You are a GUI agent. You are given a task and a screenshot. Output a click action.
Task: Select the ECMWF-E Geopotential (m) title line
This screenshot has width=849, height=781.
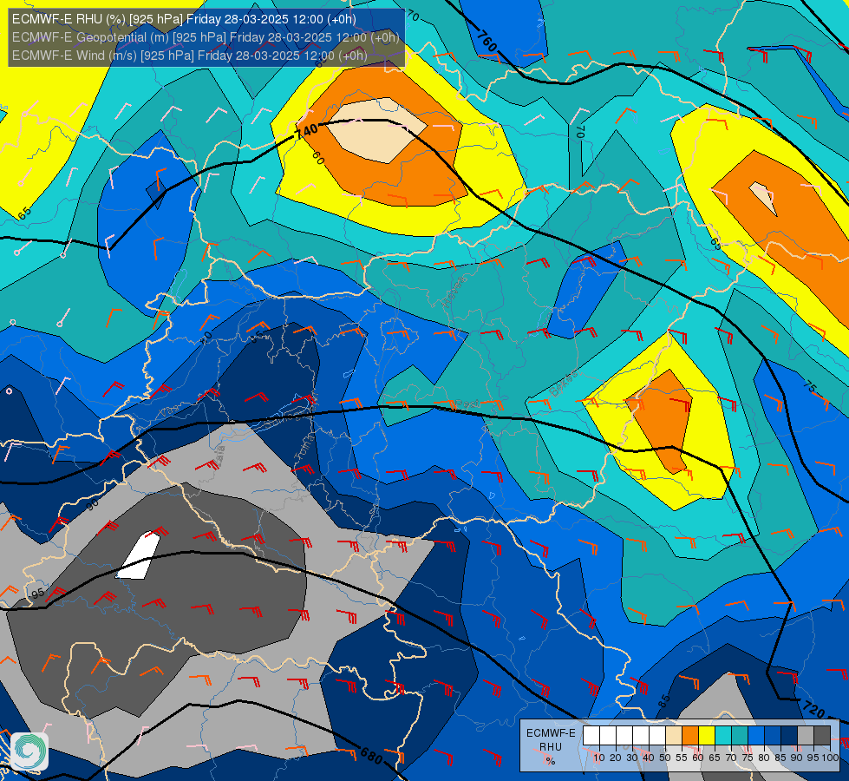pos(206,37)
